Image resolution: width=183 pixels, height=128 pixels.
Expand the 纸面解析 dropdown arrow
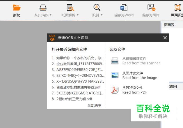(x=77, y=15)
